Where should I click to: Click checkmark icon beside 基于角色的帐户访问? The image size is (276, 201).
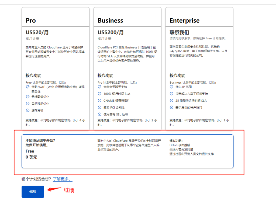[x=171, y=107]
